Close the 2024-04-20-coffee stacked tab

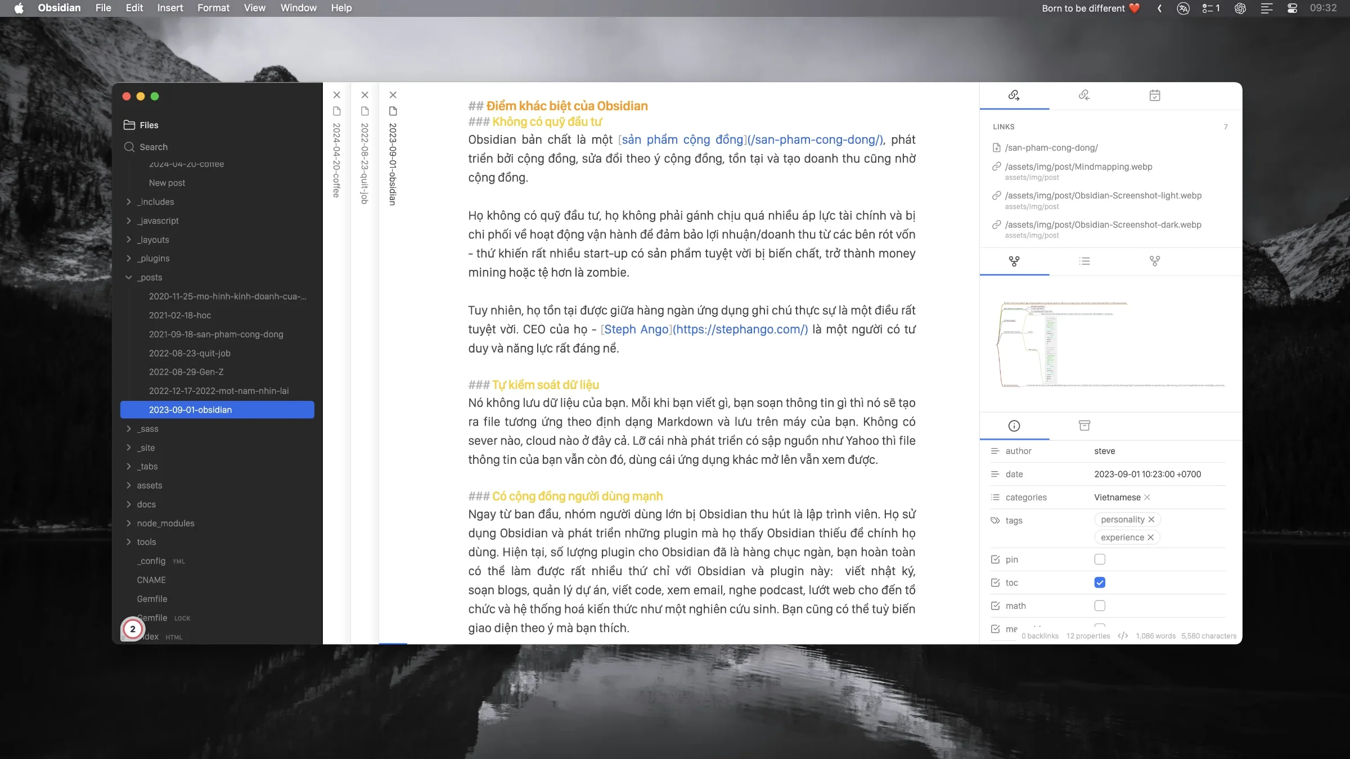(x=336, y=95)
